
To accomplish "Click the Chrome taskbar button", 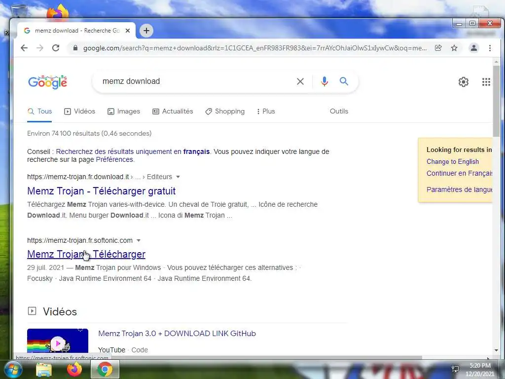I will point(105,369).
